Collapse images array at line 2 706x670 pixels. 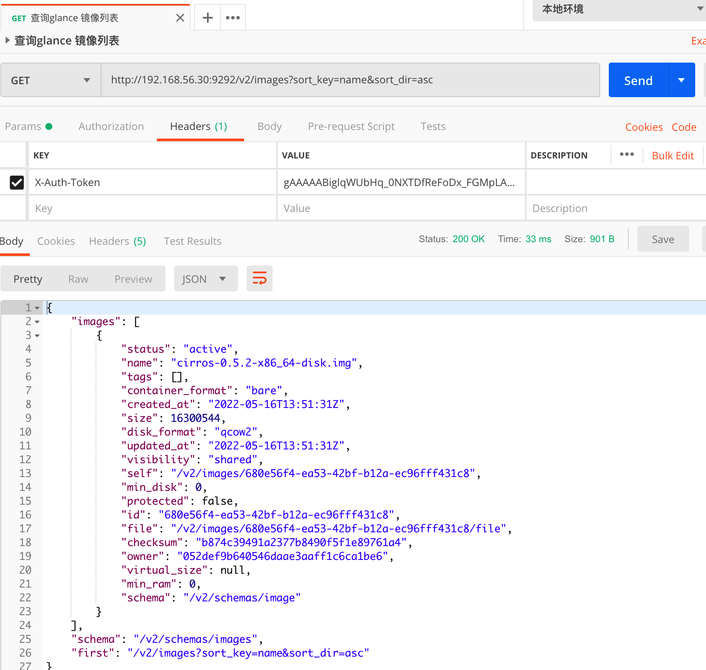tap(37, 322)
